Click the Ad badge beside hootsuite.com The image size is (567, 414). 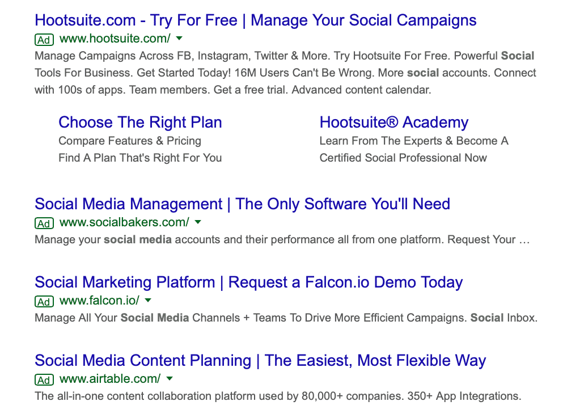point(44,39)
